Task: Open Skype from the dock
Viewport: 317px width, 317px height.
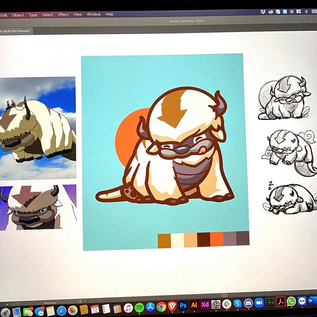Action: (x=237, y=303)
